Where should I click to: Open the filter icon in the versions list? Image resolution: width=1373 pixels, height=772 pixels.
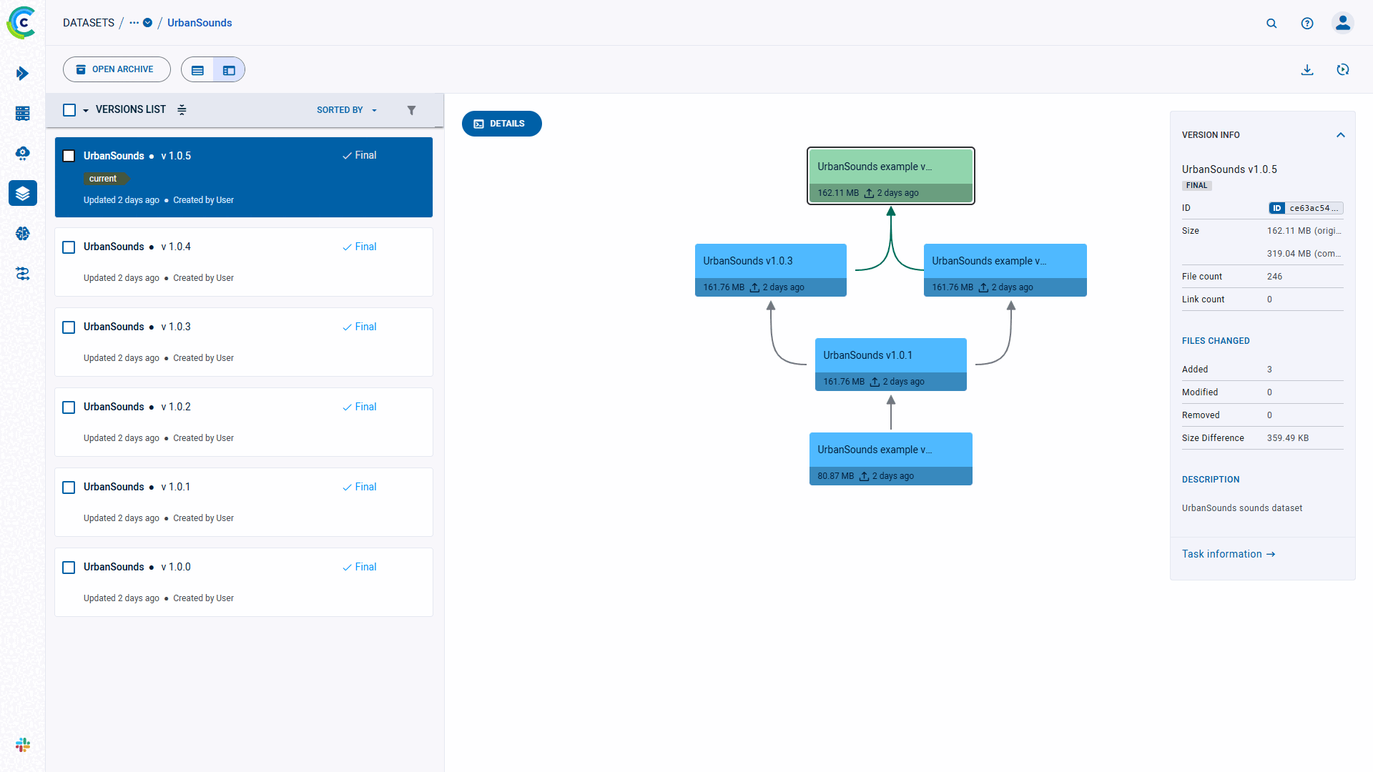pyautogui.click(x=412, y=110)
